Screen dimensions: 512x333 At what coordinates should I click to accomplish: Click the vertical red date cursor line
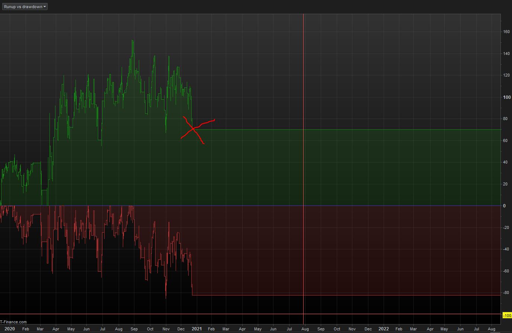pos(304,169)
